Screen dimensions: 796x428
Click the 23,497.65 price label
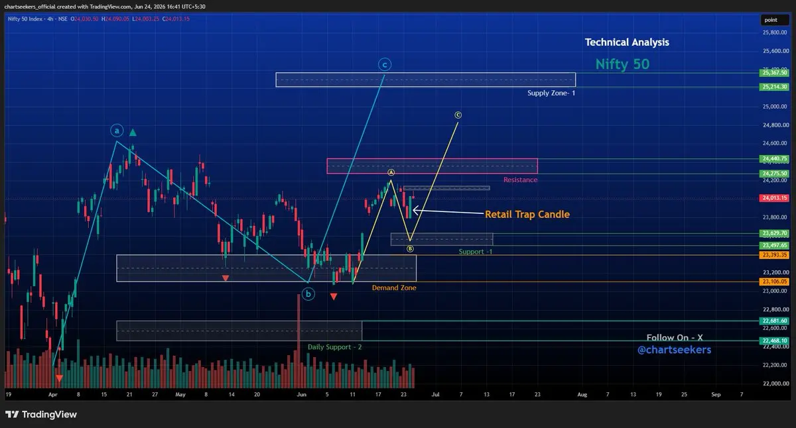click(x=775, y=245)
